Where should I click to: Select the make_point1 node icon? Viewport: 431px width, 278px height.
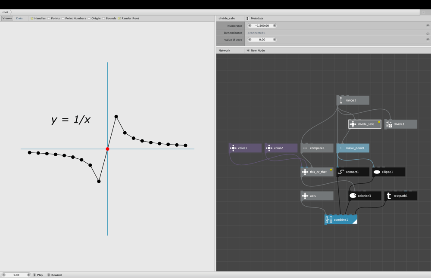(341, 148)
